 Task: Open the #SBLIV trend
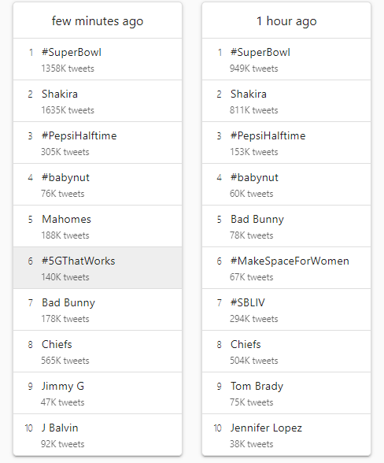286,309
